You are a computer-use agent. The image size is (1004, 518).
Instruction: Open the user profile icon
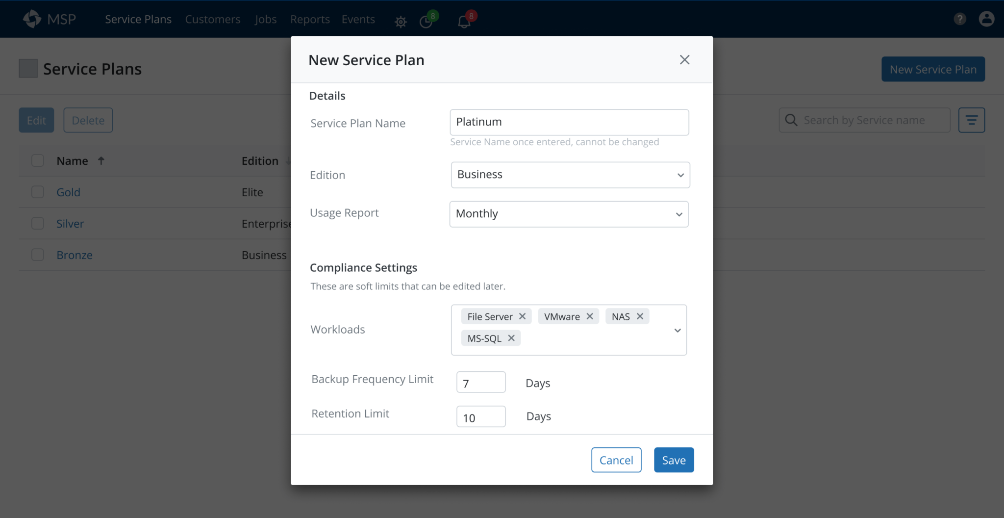coord(986,19)
